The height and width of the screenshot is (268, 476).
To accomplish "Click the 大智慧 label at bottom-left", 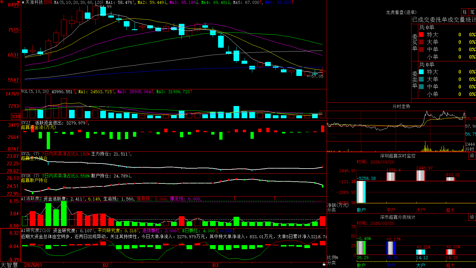I will (9, 265).
